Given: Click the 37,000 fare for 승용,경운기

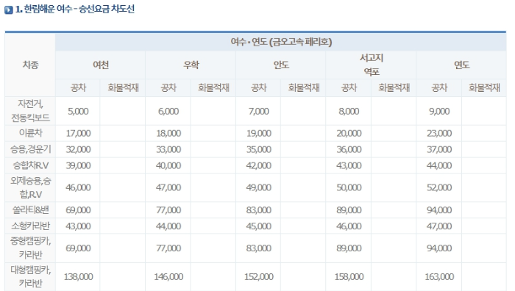Looking at the screenshot, I should (439, 149).
